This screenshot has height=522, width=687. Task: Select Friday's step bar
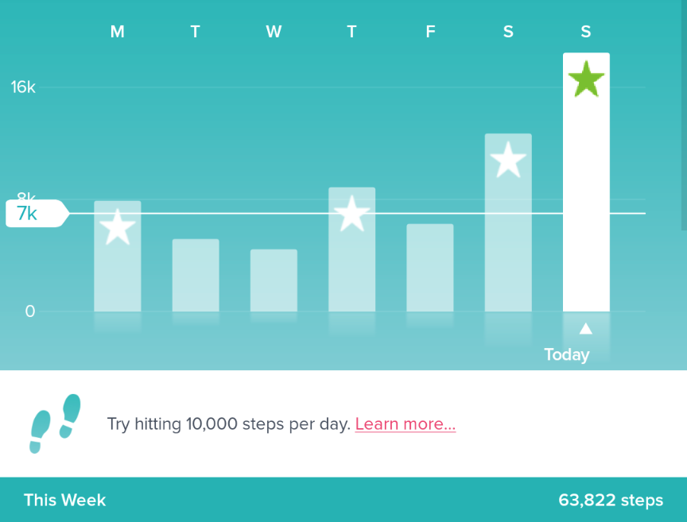coord(430,268)
